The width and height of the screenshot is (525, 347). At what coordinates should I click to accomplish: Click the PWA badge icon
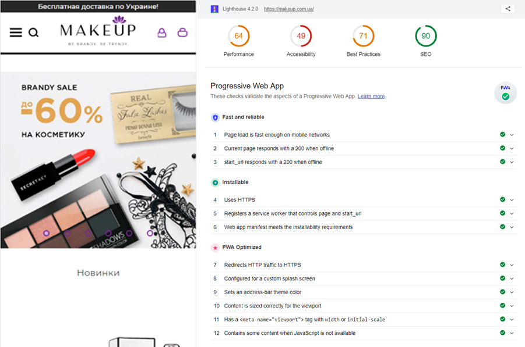pos(505,93)
